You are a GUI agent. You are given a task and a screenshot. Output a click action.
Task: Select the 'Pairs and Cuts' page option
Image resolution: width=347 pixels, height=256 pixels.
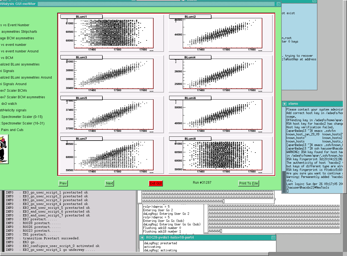(x=12, y=130)
